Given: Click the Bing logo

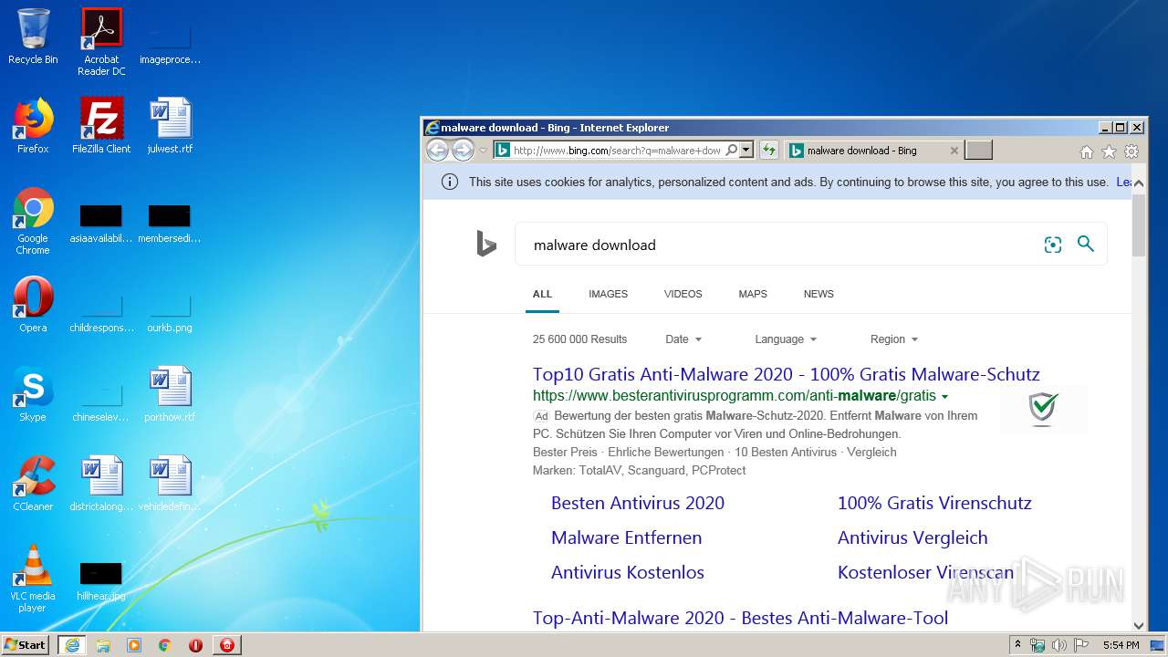Looking at the screenshot, I should 486,244.
